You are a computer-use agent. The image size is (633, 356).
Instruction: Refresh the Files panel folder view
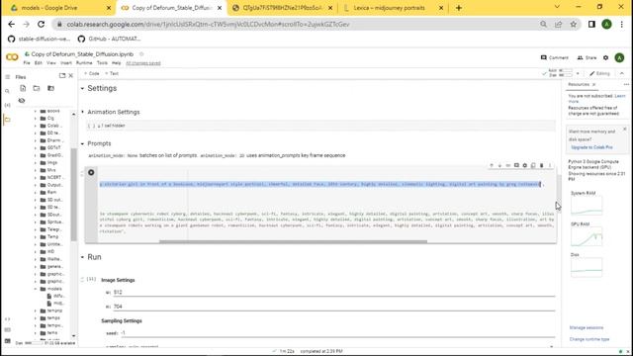pyautogui.click(x=37, y=88)
